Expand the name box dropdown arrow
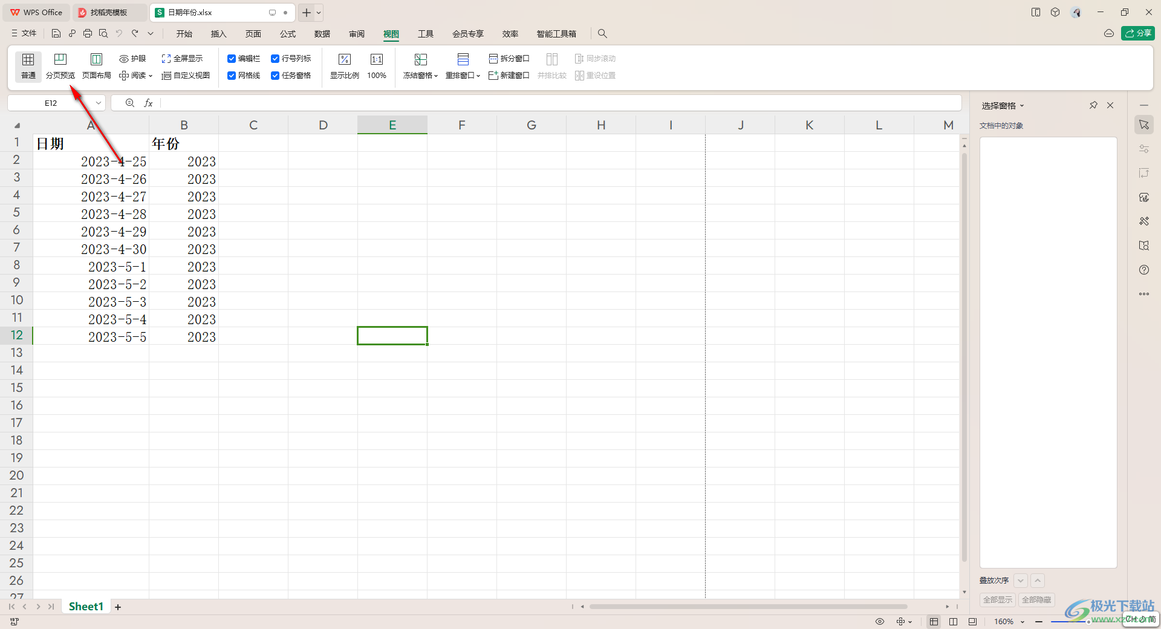Viewport: 1161px width, 629px height. [x=99, y=103]
